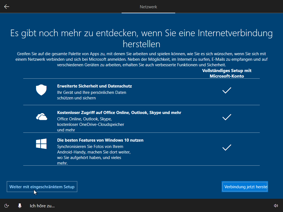283x212 pixels.
Task: Click the shield security icon
Action: click(41, 90)
